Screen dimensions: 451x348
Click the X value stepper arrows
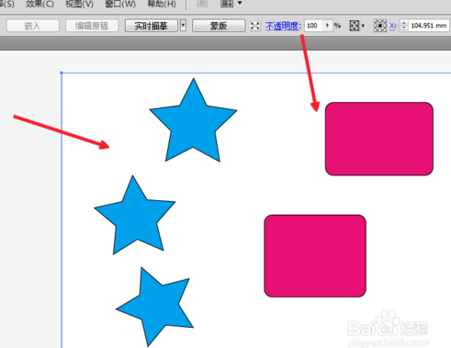[x=404, y=26]
